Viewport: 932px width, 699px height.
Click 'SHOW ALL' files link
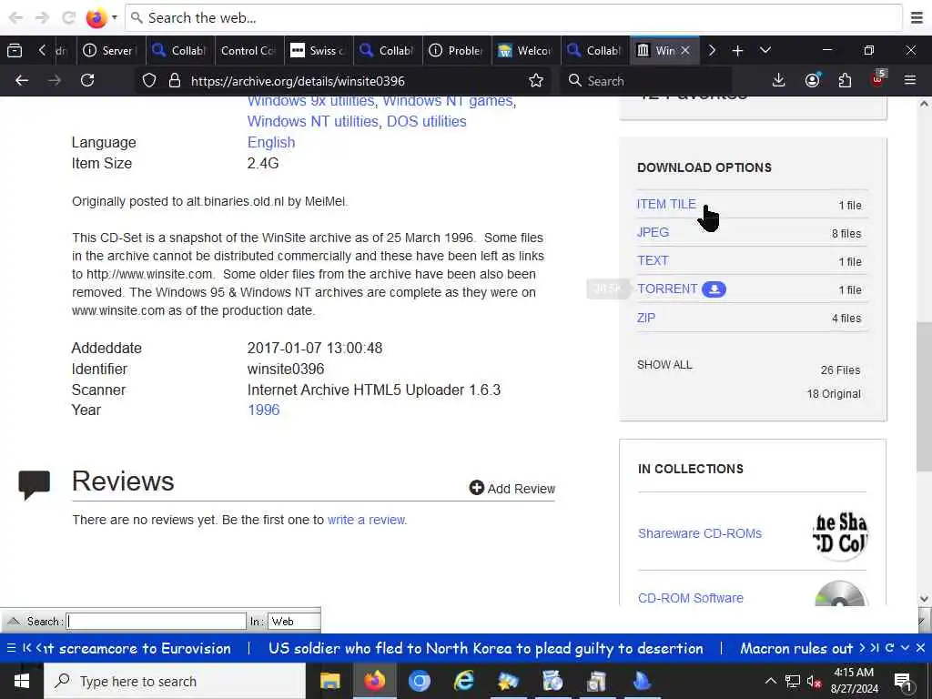click(x=664, y=365)
